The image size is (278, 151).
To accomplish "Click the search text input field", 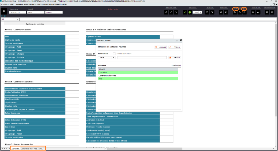I will (142, 58).
